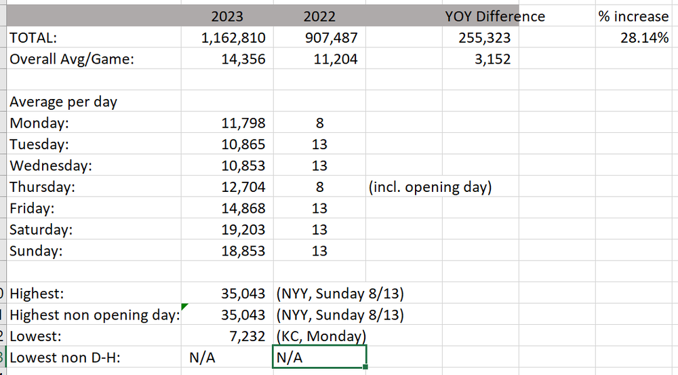Click the YOY Difference header cell
This screenshot has height=375, width=678.
pyautogui.click(x=481, y=16)
